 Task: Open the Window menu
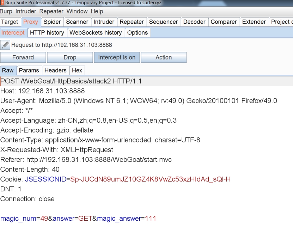click(77, 11)
